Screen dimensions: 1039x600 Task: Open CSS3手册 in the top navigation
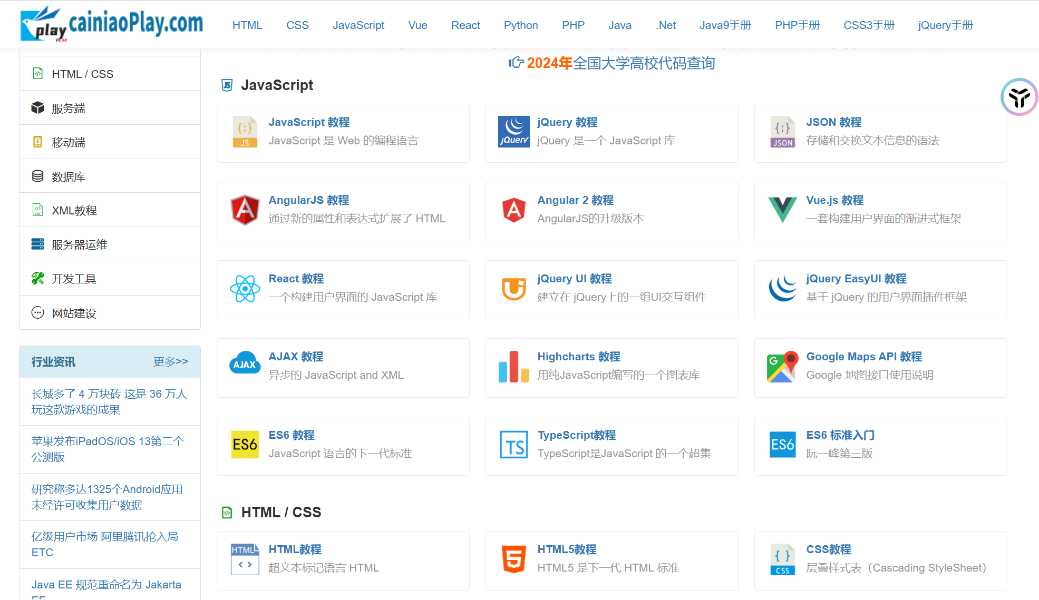pos(869,25)
